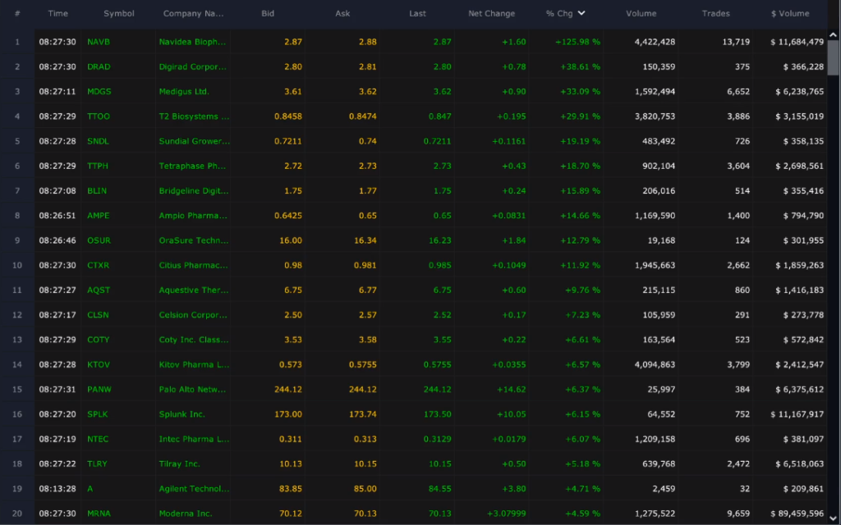Select the SNDL symbol
Image resolution: width=841 pixels, height=525 pixels.
coord(99,141)
